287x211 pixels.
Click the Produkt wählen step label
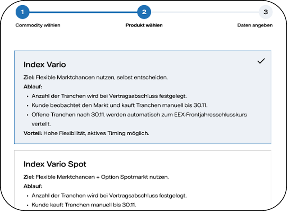coord(144,25)
